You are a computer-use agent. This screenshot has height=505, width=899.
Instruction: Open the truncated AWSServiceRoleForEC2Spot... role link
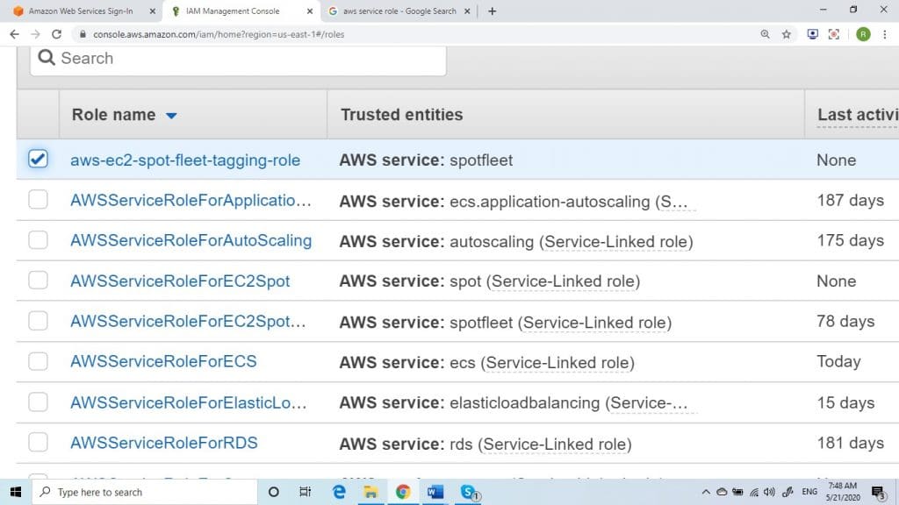[188, 321]
